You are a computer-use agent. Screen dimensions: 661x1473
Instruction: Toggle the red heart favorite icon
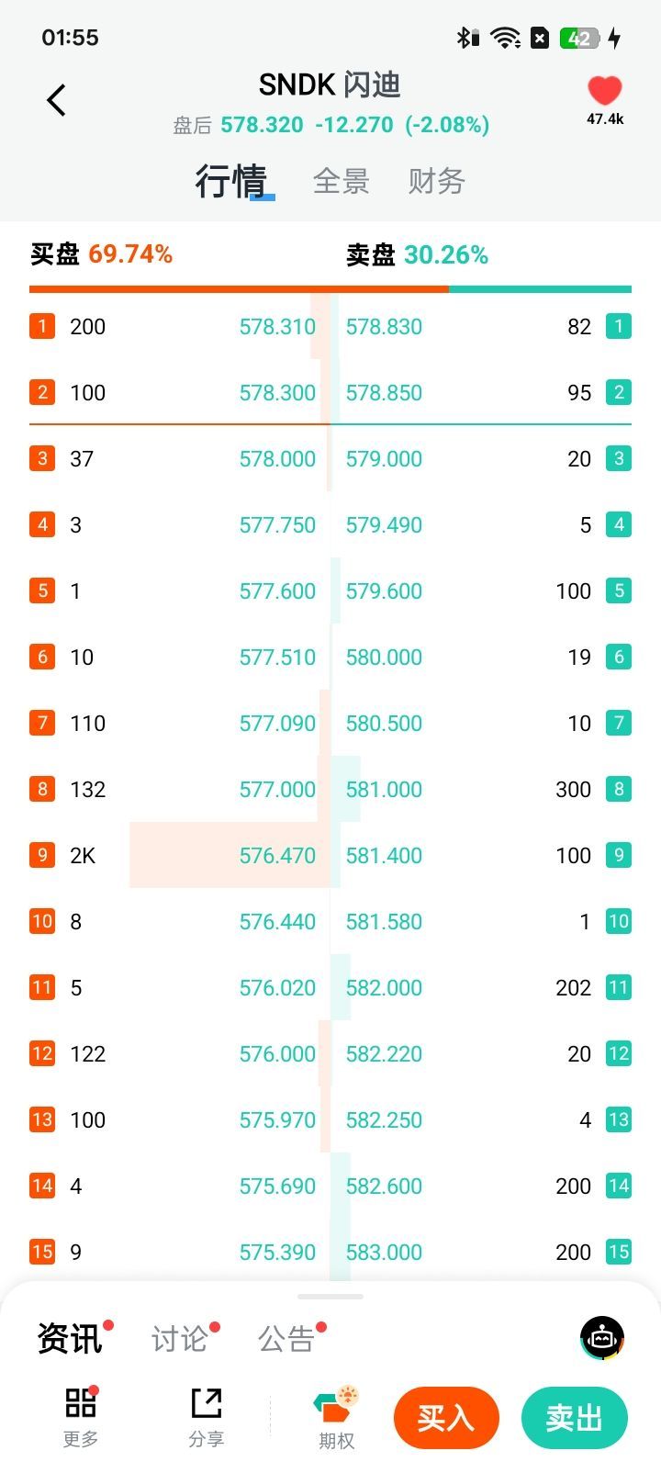click(x=604, y=91)
